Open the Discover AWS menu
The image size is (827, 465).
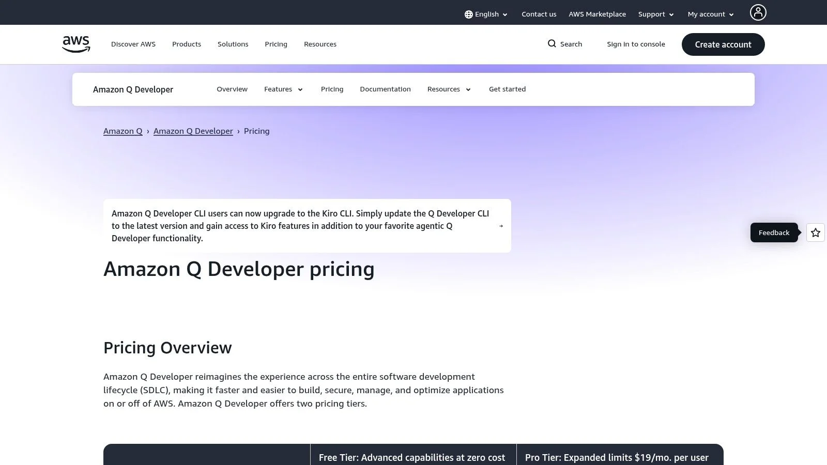point(133,44)
